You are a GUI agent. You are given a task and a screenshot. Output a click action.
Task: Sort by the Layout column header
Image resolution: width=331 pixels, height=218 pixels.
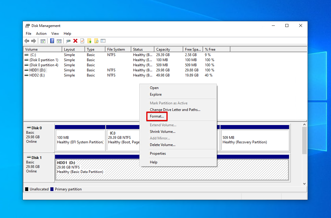coord(73,49)
